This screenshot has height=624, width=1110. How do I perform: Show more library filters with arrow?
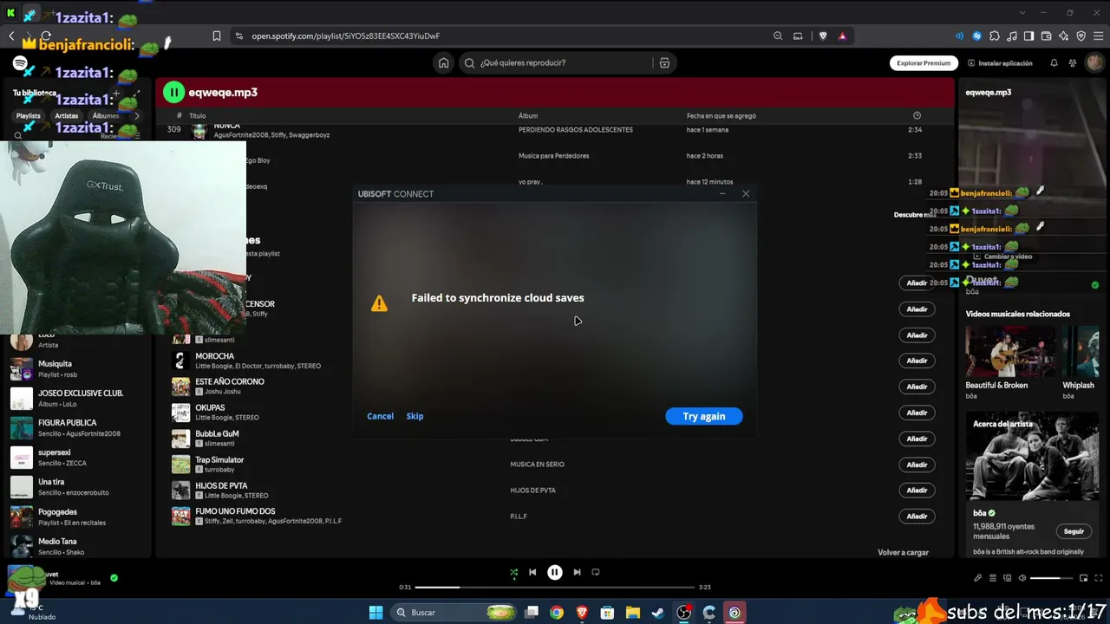pyautogui.click(x=136, y=115)
